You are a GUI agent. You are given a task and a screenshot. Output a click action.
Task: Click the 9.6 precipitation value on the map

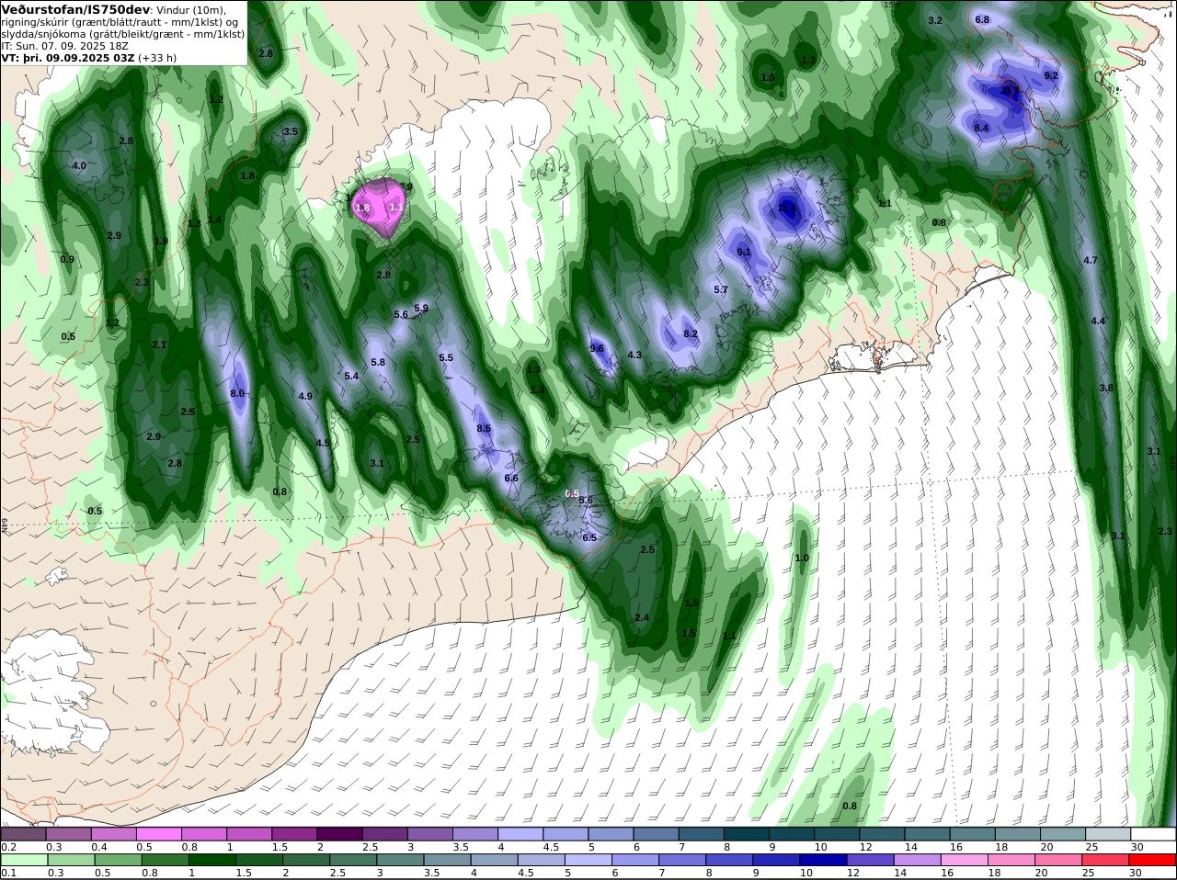597,348
